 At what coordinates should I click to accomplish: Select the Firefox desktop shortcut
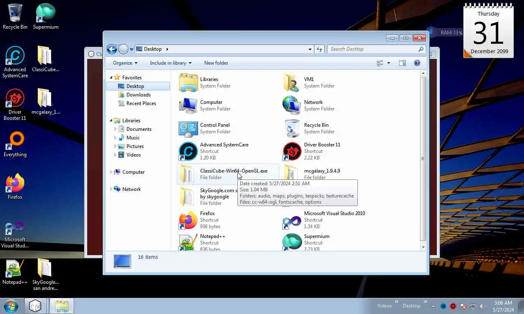pos(15,187)
